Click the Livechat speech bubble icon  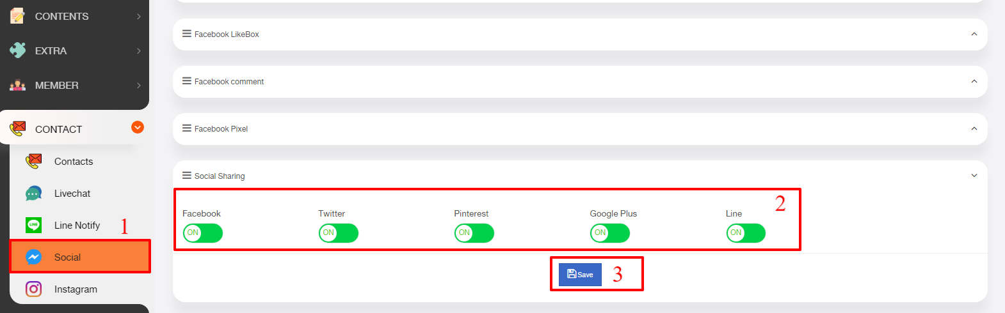coord(33,193)
